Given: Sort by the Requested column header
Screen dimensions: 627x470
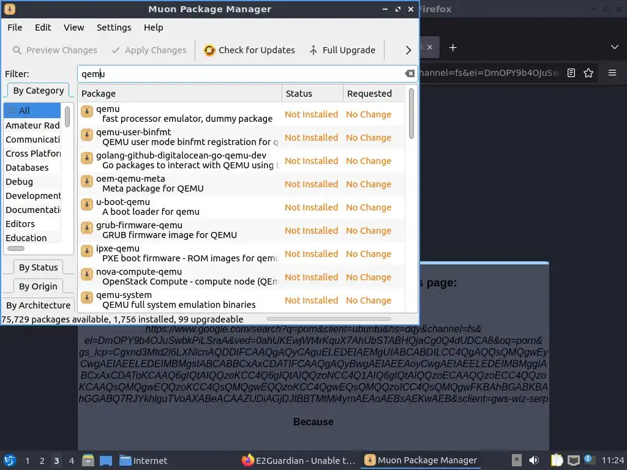Looking at the screenshot, I should (374, 94).
